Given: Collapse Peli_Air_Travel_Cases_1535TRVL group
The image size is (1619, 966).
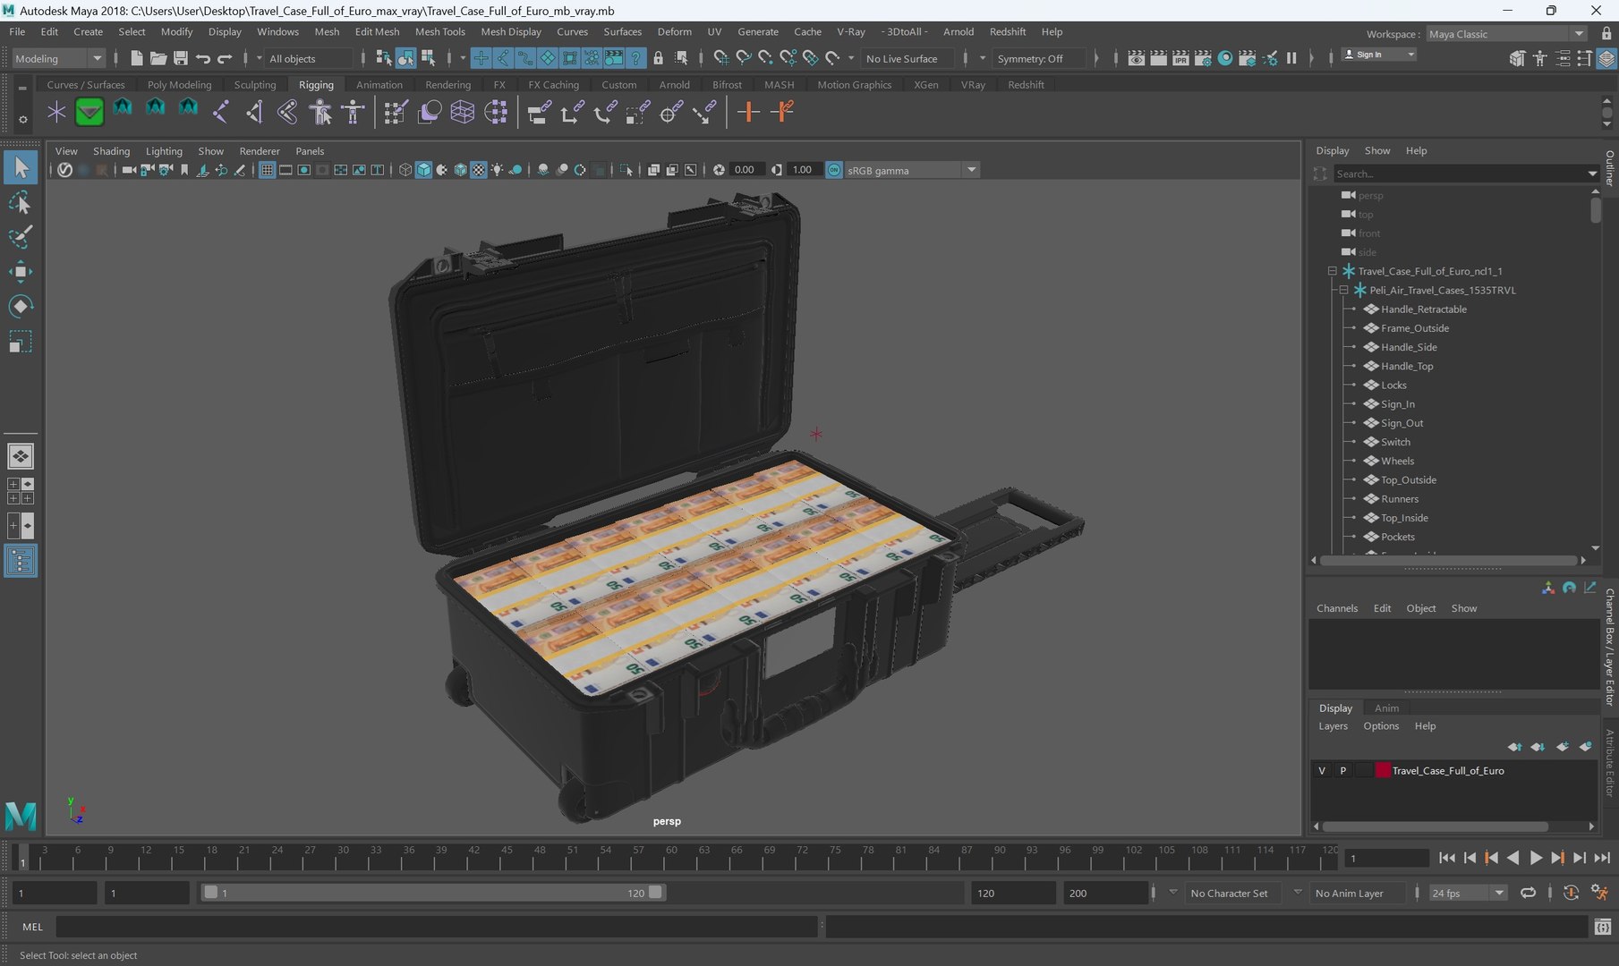Looking at the screenshot, I should tap(1343, 290).
